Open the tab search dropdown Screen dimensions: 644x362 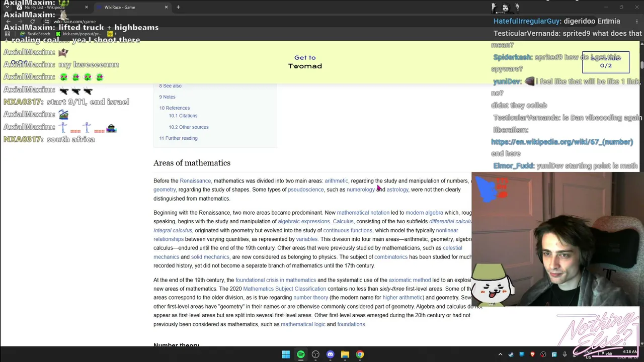coord(7,8)
